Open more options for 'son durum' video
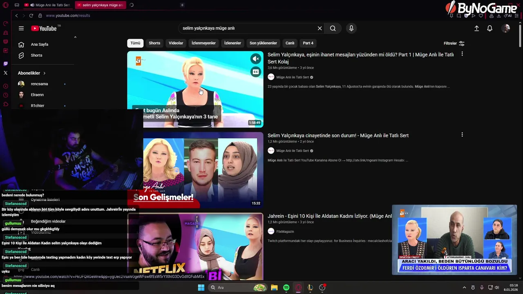This screenshot has width=523, height=294. pyautogui.click(x=462, y=135)
